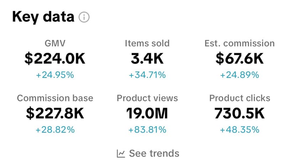Open the See trends link
Viewport: 295px width, 166px height.
(154, 154)
